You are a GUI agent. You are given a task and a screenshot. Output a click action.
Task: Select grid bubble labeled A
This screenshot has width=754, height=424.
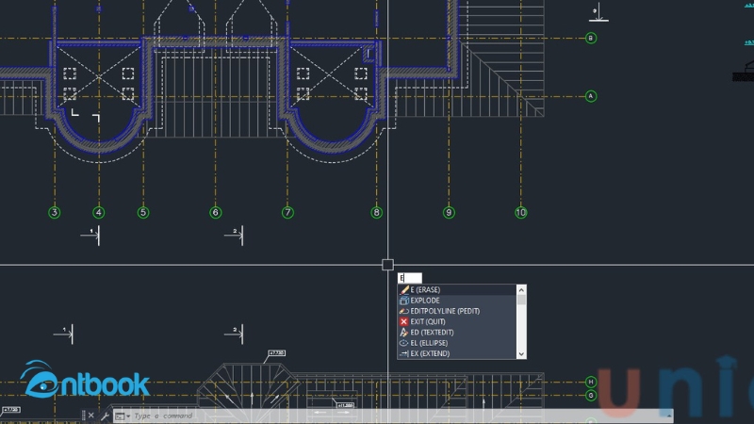click(591, 96)
